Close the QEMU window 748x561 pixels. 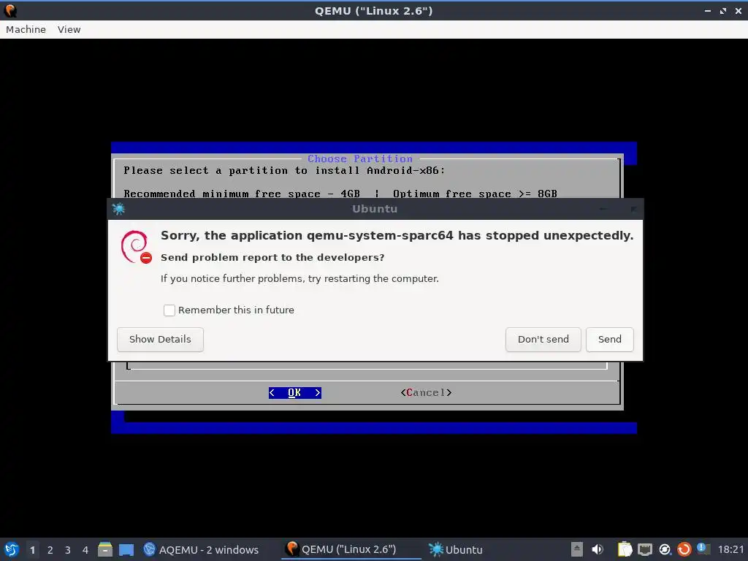pos(739,10)
